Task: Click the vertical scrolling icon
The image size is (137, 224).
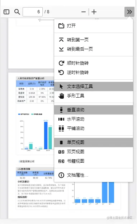Action: point(61,110)
